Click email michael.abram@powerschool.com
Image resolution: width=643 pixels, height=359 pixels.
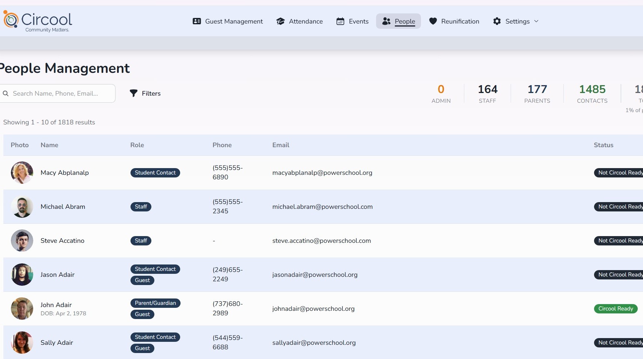pos(323,207)
